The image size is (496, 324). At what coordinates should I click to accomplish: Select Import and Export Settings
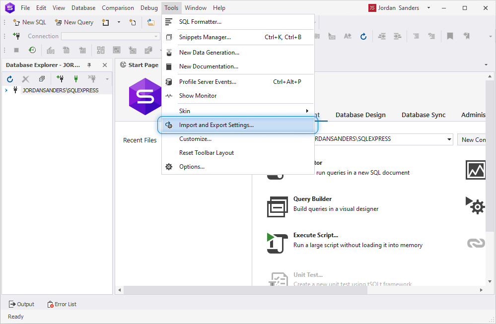[238, 125]
